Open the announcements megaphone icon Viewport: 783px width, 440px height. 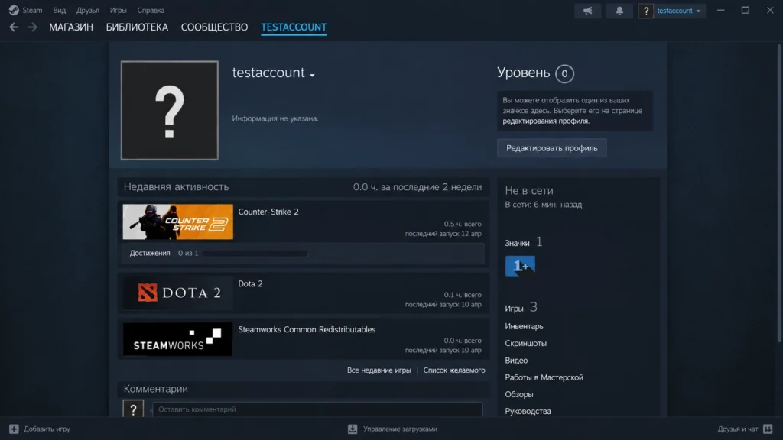point(588,11)
